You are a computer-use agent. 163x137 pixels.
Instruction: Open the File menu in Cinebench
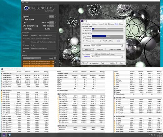coord(23,3)
